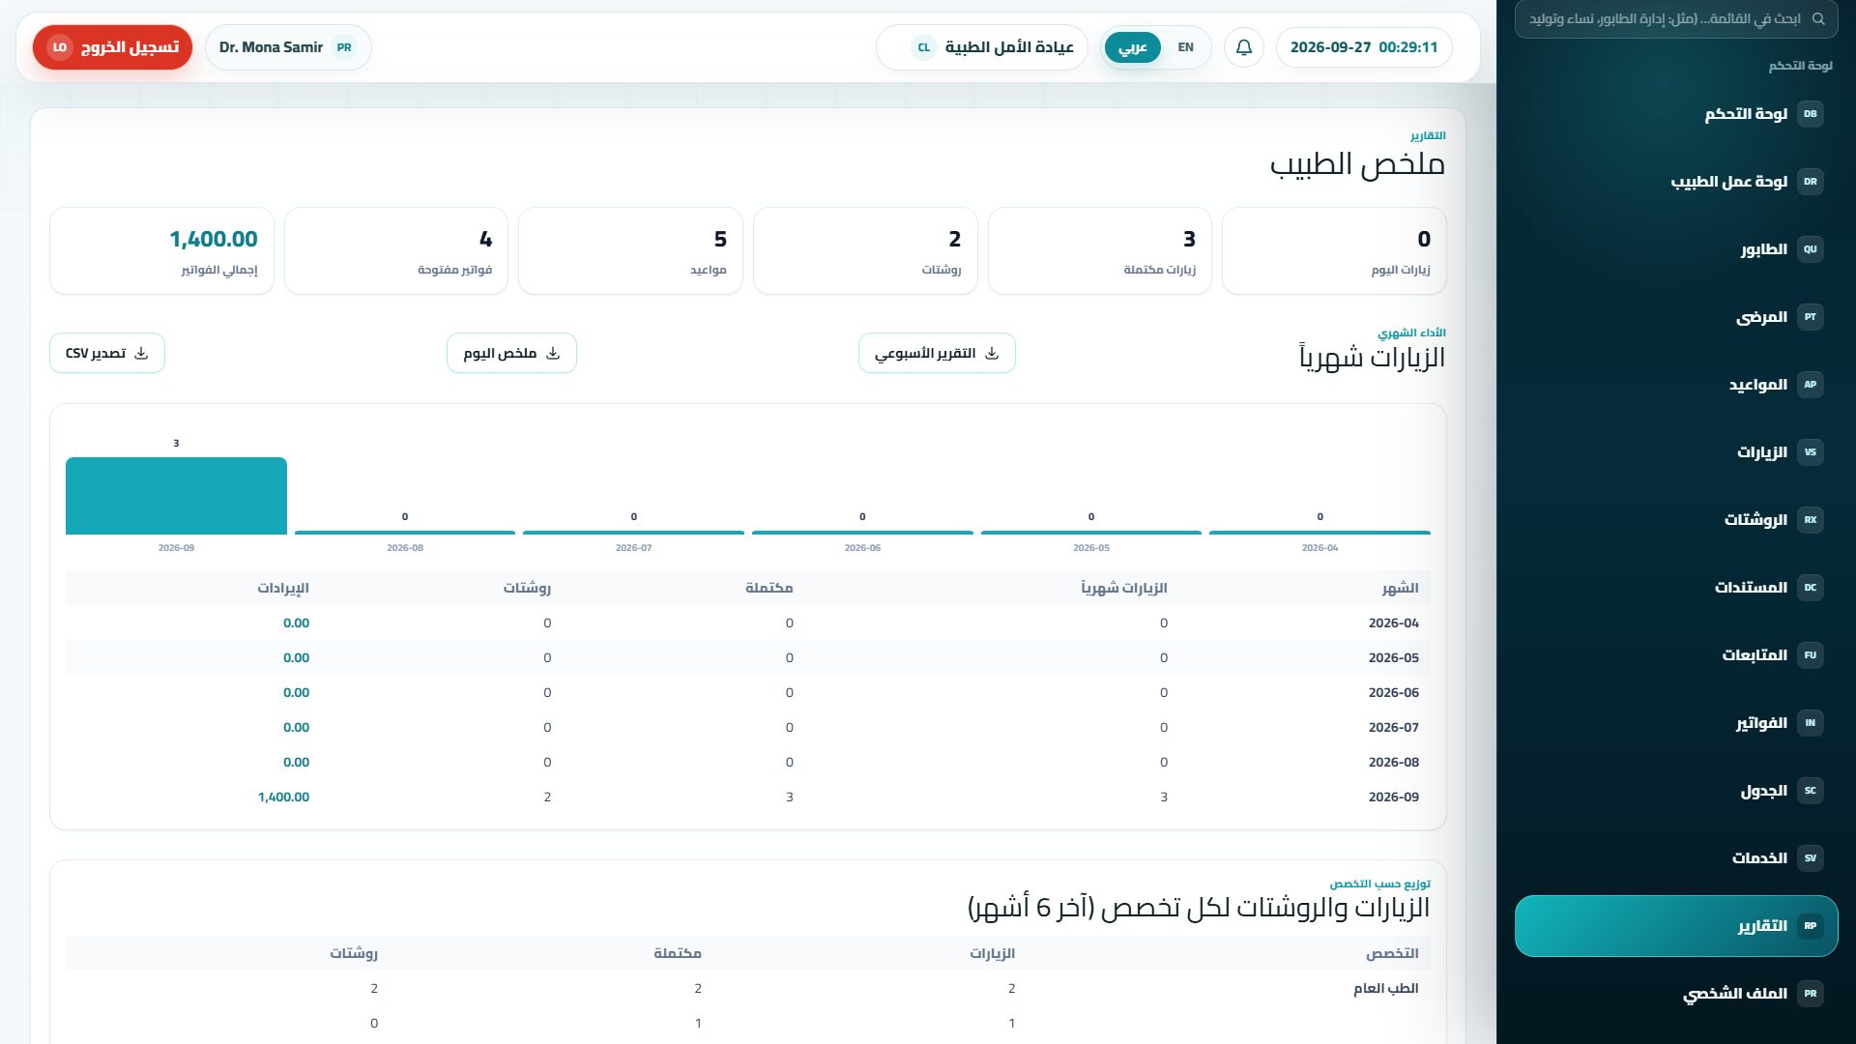Switch language to عربي
This screenshot has height=1044, width=1856.
(1132, 47)
